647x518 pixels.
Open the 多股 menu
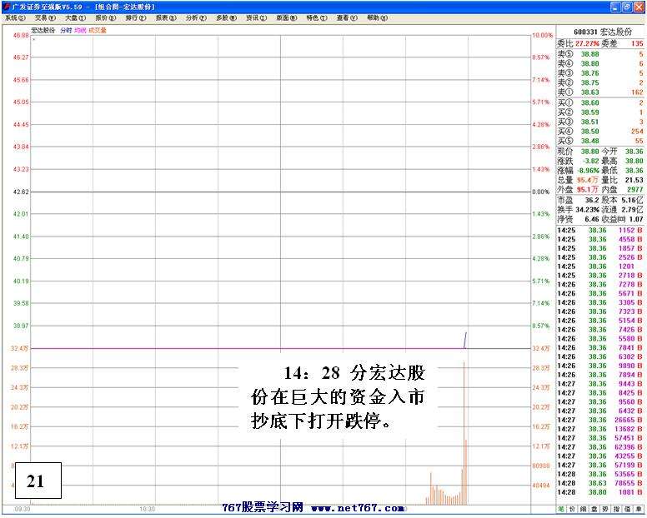point(227,18)
